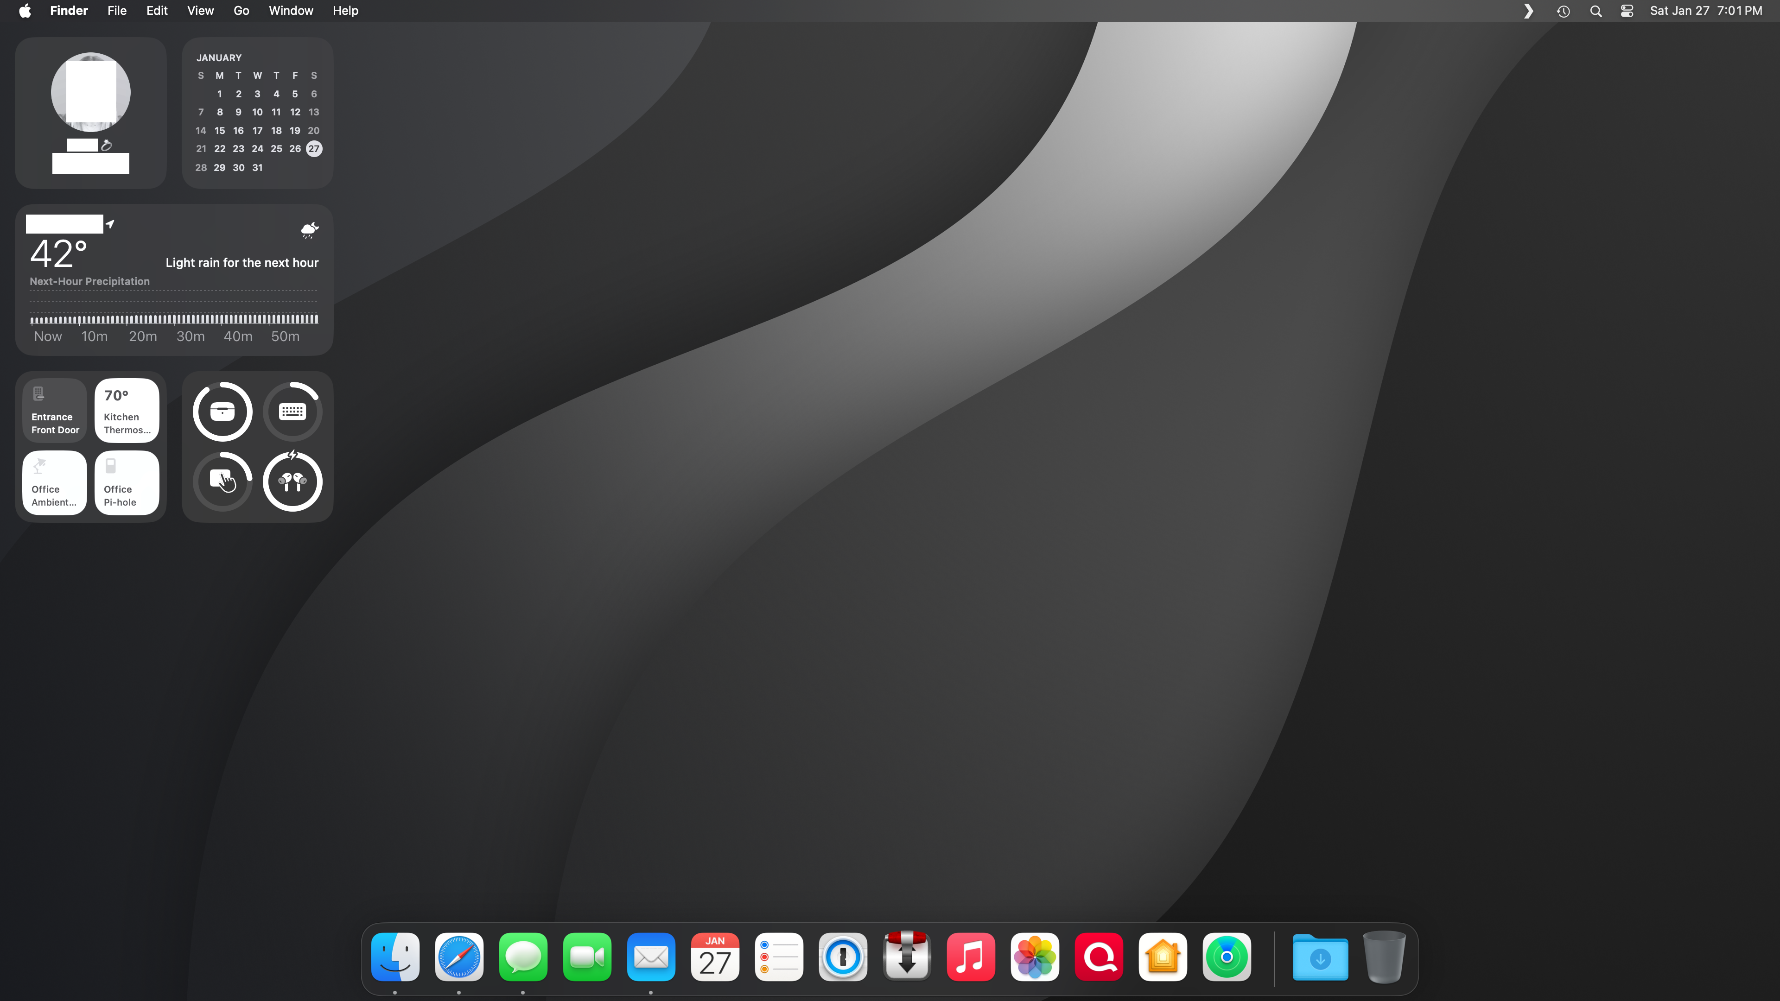Open Safari from the Dock

click(459, 957)
